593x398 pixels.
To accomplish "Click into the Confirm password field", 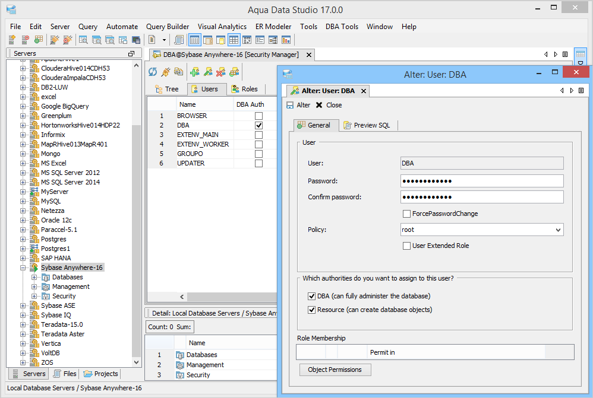I will tap(482, 197).
